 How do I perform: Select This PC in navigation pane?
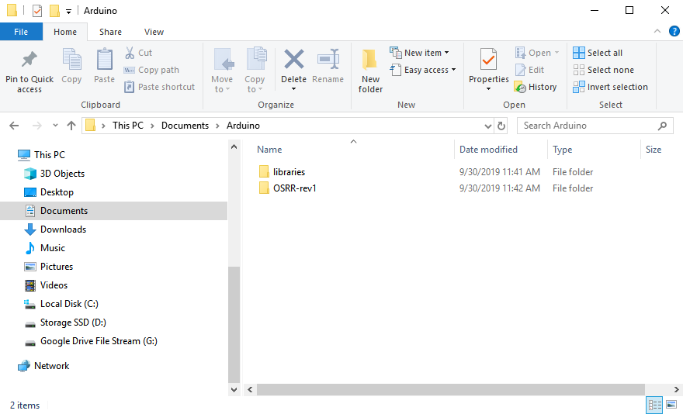[x=41, y=154]
